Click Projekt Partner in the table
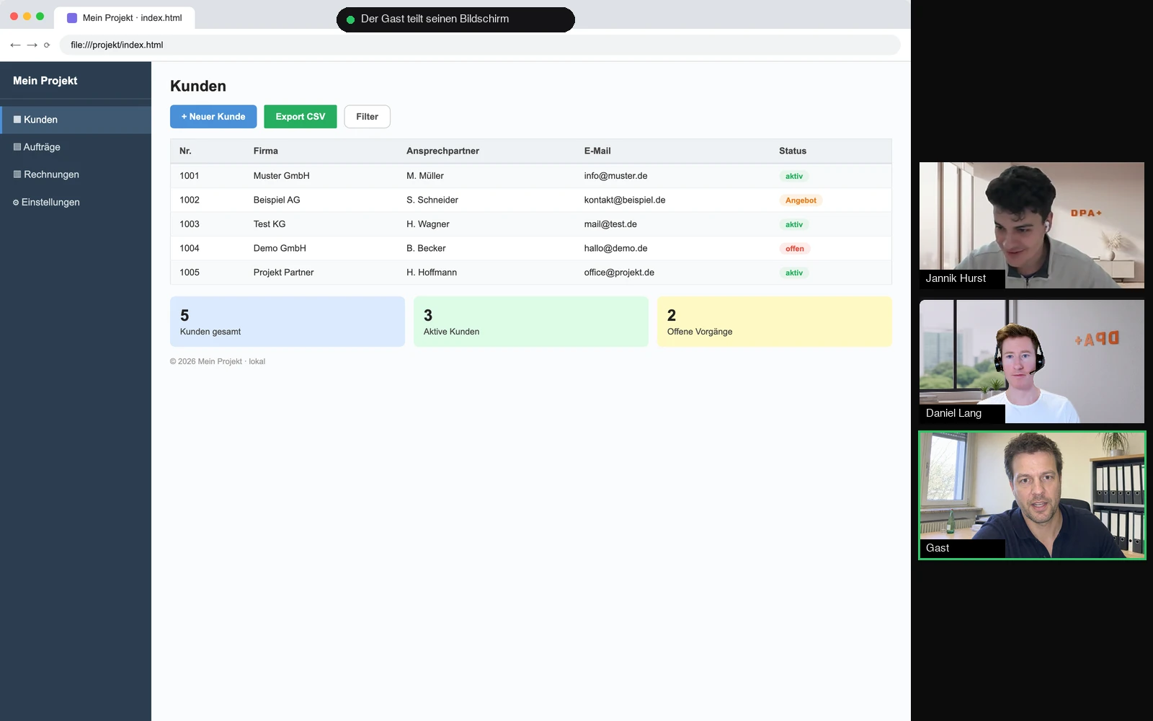 (x=284, y=273)
